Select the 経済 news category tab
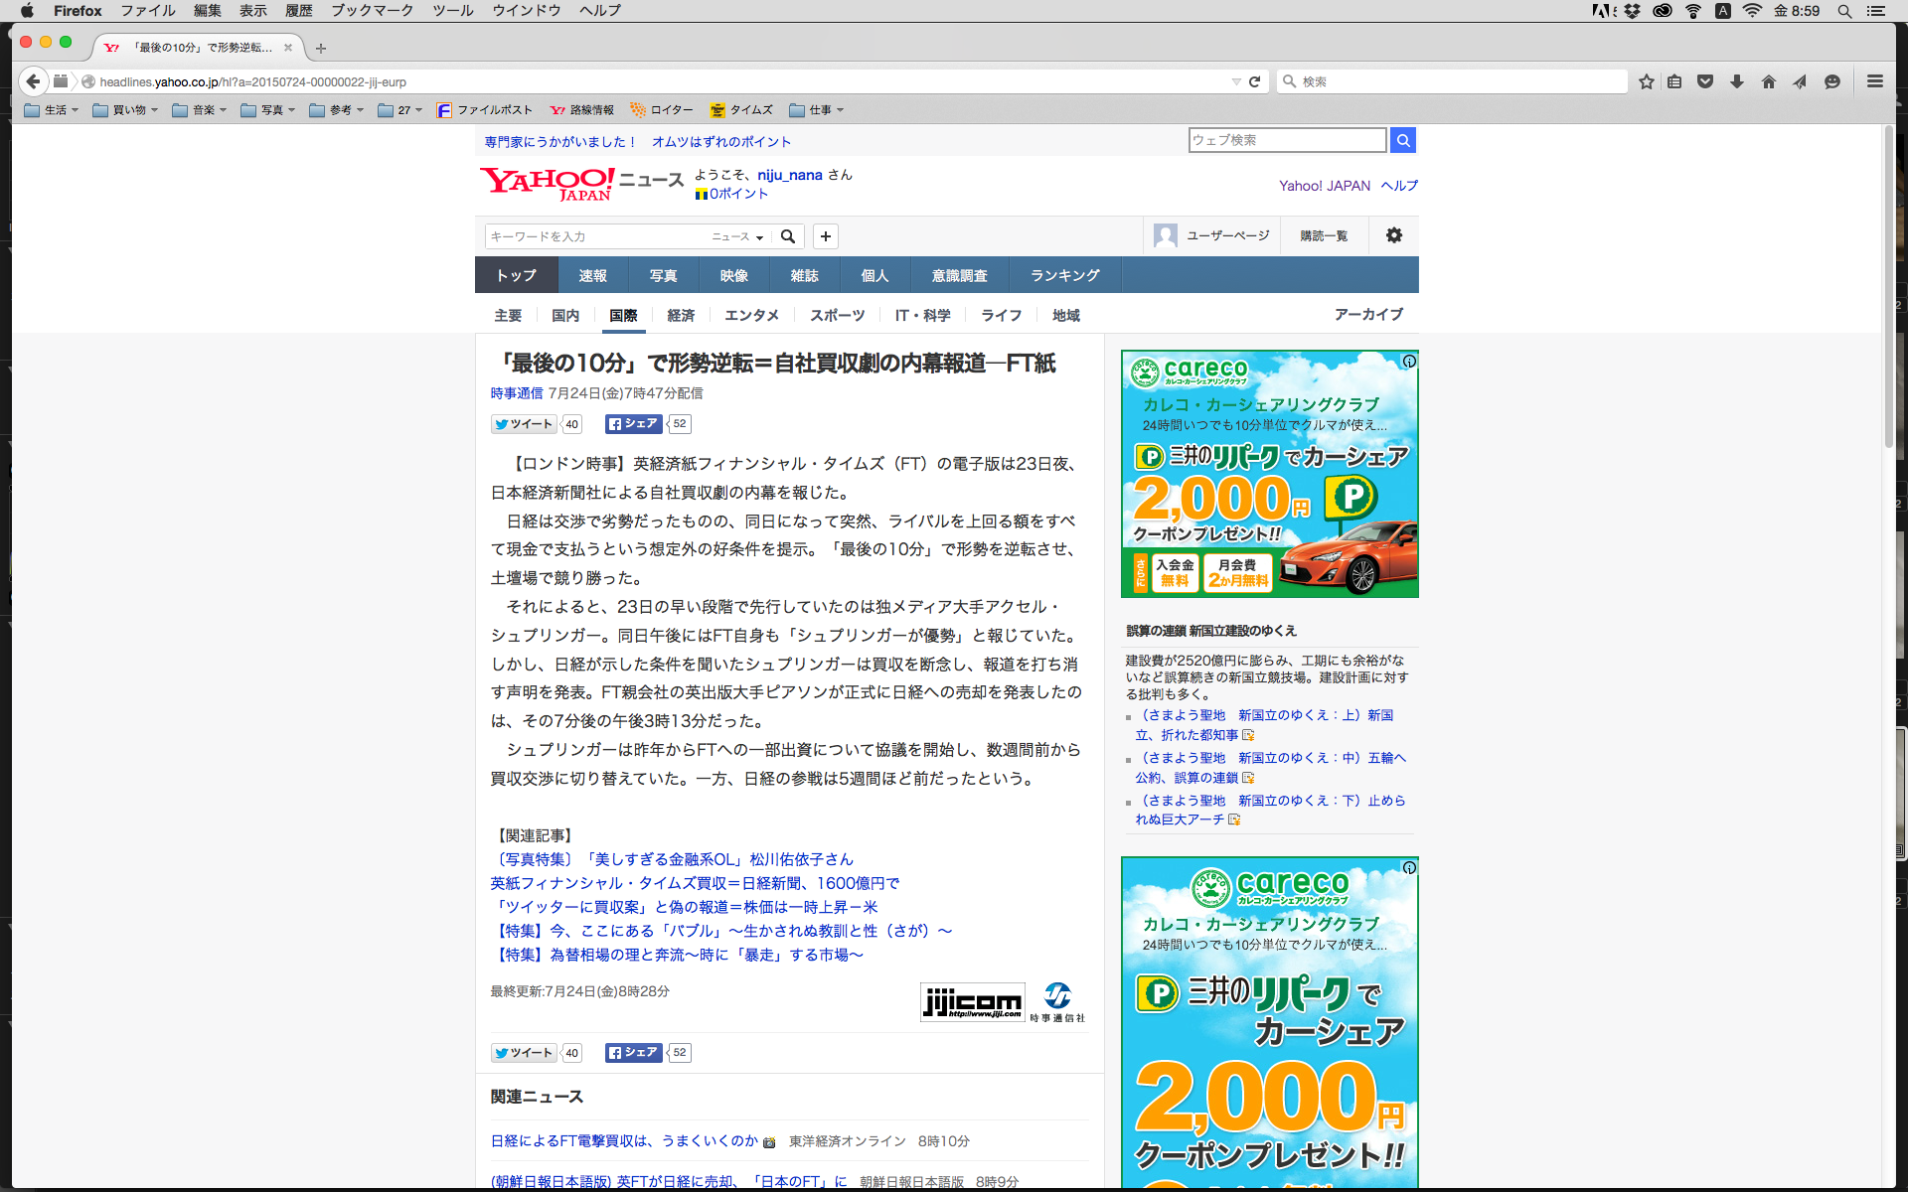Viewport: 1908px width, 1192px height. (681, 315)
